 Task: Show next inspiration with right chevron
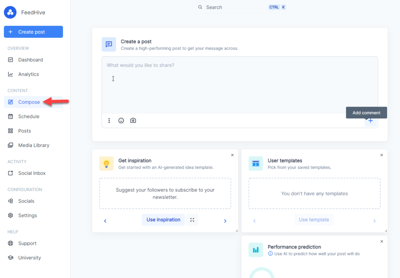click(x=225, y=221)
